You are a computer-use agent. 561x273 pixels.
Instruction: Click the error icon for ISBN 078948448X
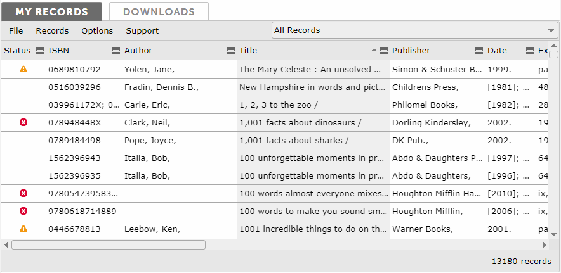click(23, 122)
